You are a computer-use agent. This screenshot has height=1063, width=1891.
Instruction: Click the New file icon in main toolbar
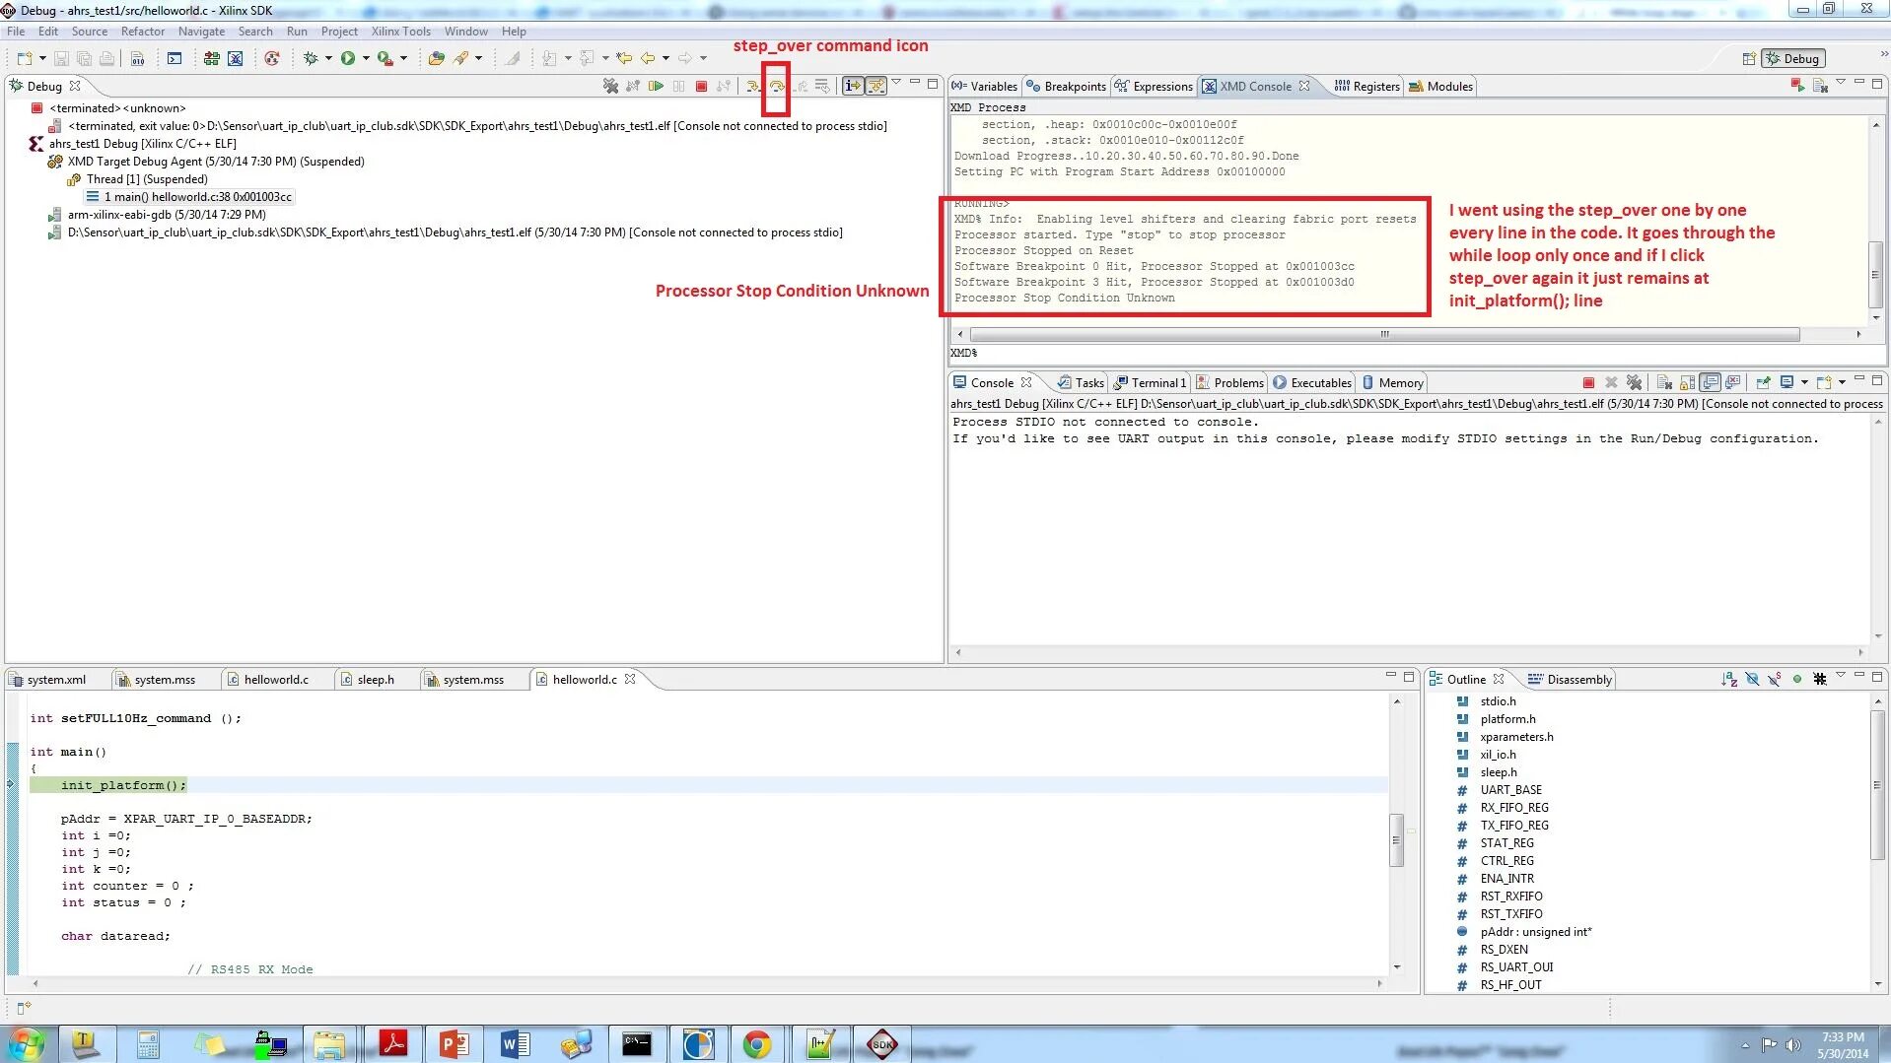(25, 59)
